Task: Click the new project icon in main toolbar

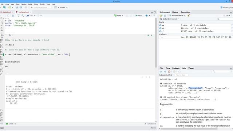Action: point(5,7)
